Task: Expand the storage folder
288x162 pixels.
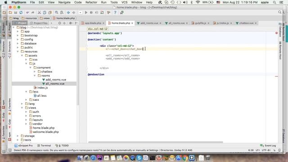Action: tap(18, 136)
